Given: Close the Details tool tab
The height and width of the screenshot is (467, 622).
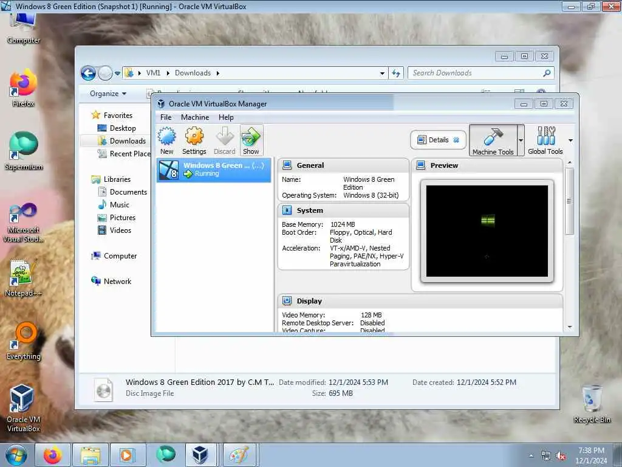Looking at the screenshot, I should pyautogui.click(x=456, y=140).
